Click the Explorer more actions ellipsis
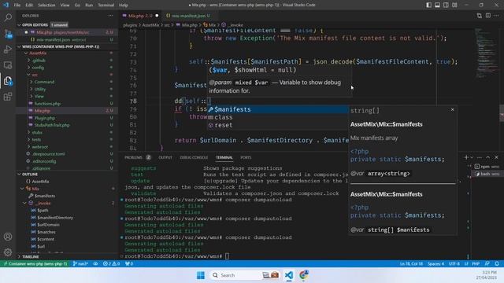Image resolution: width=504 pixels, height=283 pixels. [110, 16]
